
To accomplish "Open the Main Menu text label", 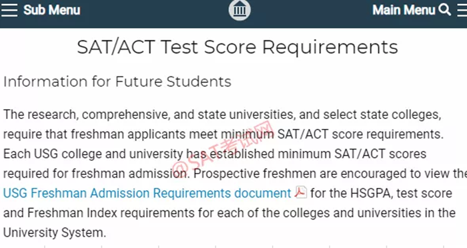I will click(x=404, y=10).
